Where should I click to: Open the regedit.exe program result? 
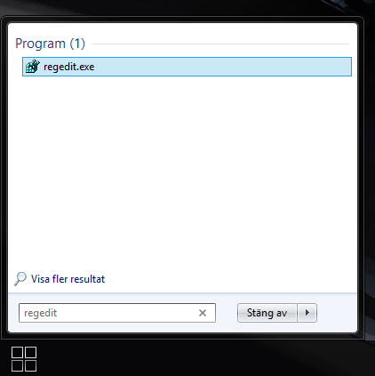pyautogui.click(x=187, y=67)
